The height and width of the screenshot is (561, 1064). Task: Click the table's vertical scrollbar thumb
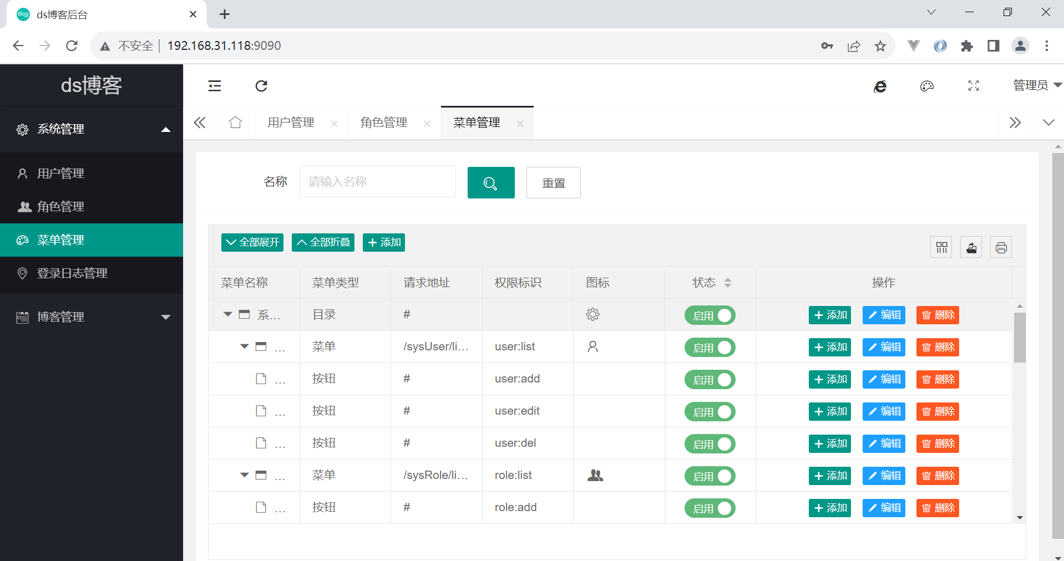1020,338
